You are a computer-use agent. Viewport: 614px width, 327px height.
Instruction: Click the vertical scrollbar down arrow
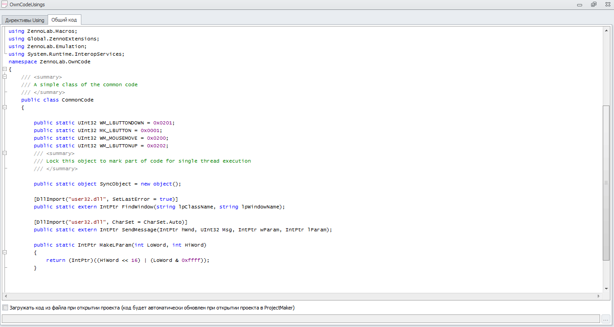pos(606,288)
